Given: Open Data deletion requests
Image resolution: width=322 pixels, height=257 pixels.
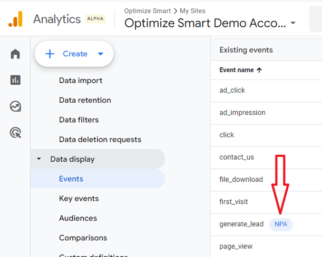Looking at the screenshot, I should tap(100, 140).
